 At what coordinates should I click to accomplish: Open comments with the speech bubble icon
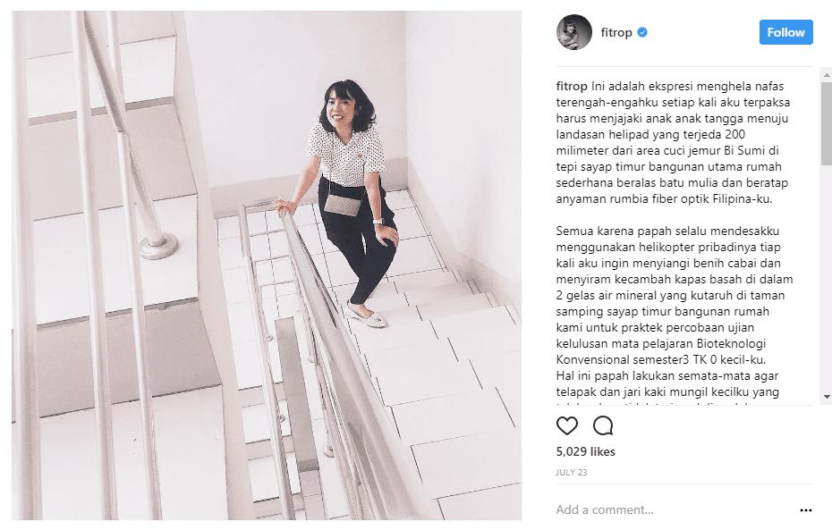[603, 425]
